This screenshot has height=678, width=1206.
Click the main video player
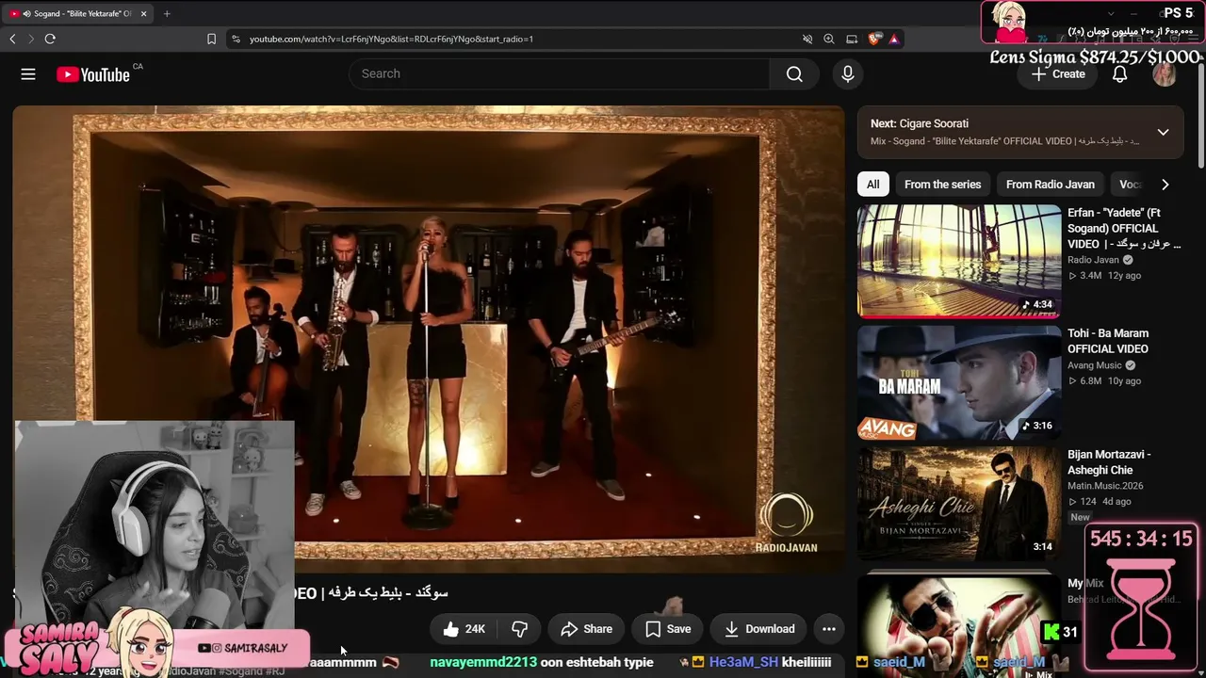tap(429, 339)
